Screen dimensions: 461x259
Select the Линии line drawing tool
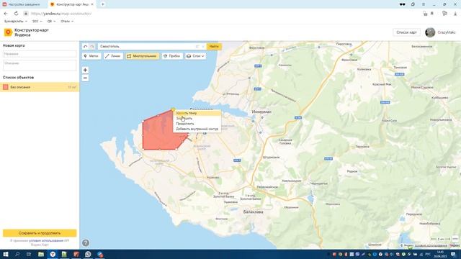click(x=113, y=56)
